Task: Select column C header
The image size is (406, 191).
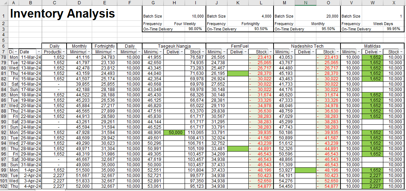Action: click(54, 3)
